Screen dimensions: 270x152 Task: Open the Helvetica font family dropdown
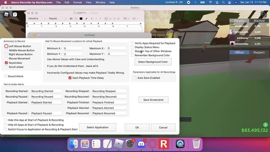click(37, 19)
